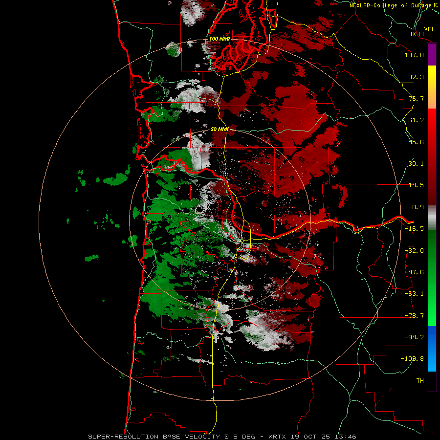Click the -47.6 velocity scale value
Screen dimensions: 440x440
click(414, 272)
